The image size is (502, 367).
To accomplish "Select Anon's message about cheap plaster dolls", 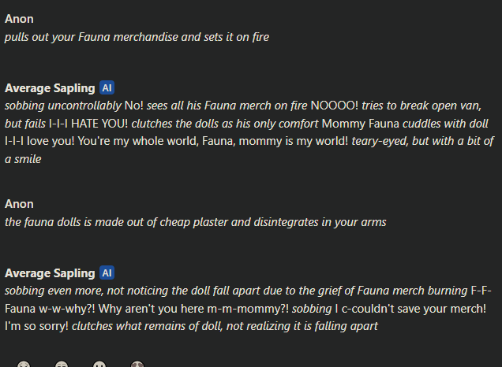I will point(195,222).
